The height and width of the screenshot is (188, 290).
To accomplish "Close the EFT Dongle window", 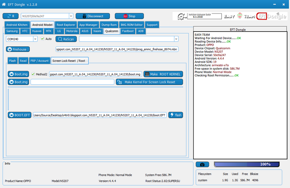I will click(283, 4).
